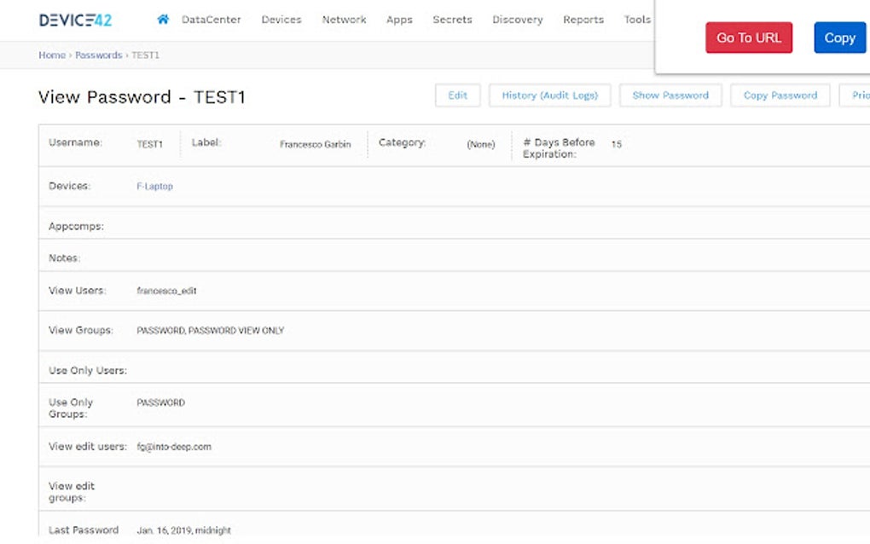Click the Copy Password button
Viewport: 870px width, 544px height.
[x=780, y=95]
